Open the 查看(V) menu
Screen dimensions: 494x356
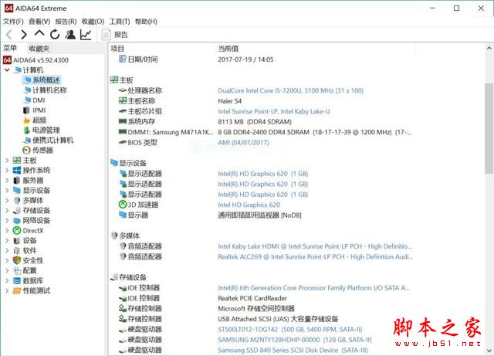click(x=39, y=22)
